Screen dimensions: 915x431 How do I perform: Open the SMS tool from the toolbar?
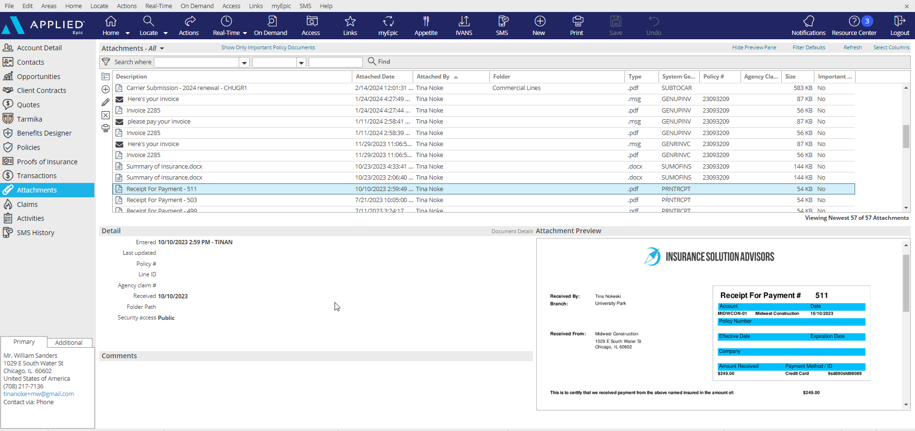click(501, 25)
